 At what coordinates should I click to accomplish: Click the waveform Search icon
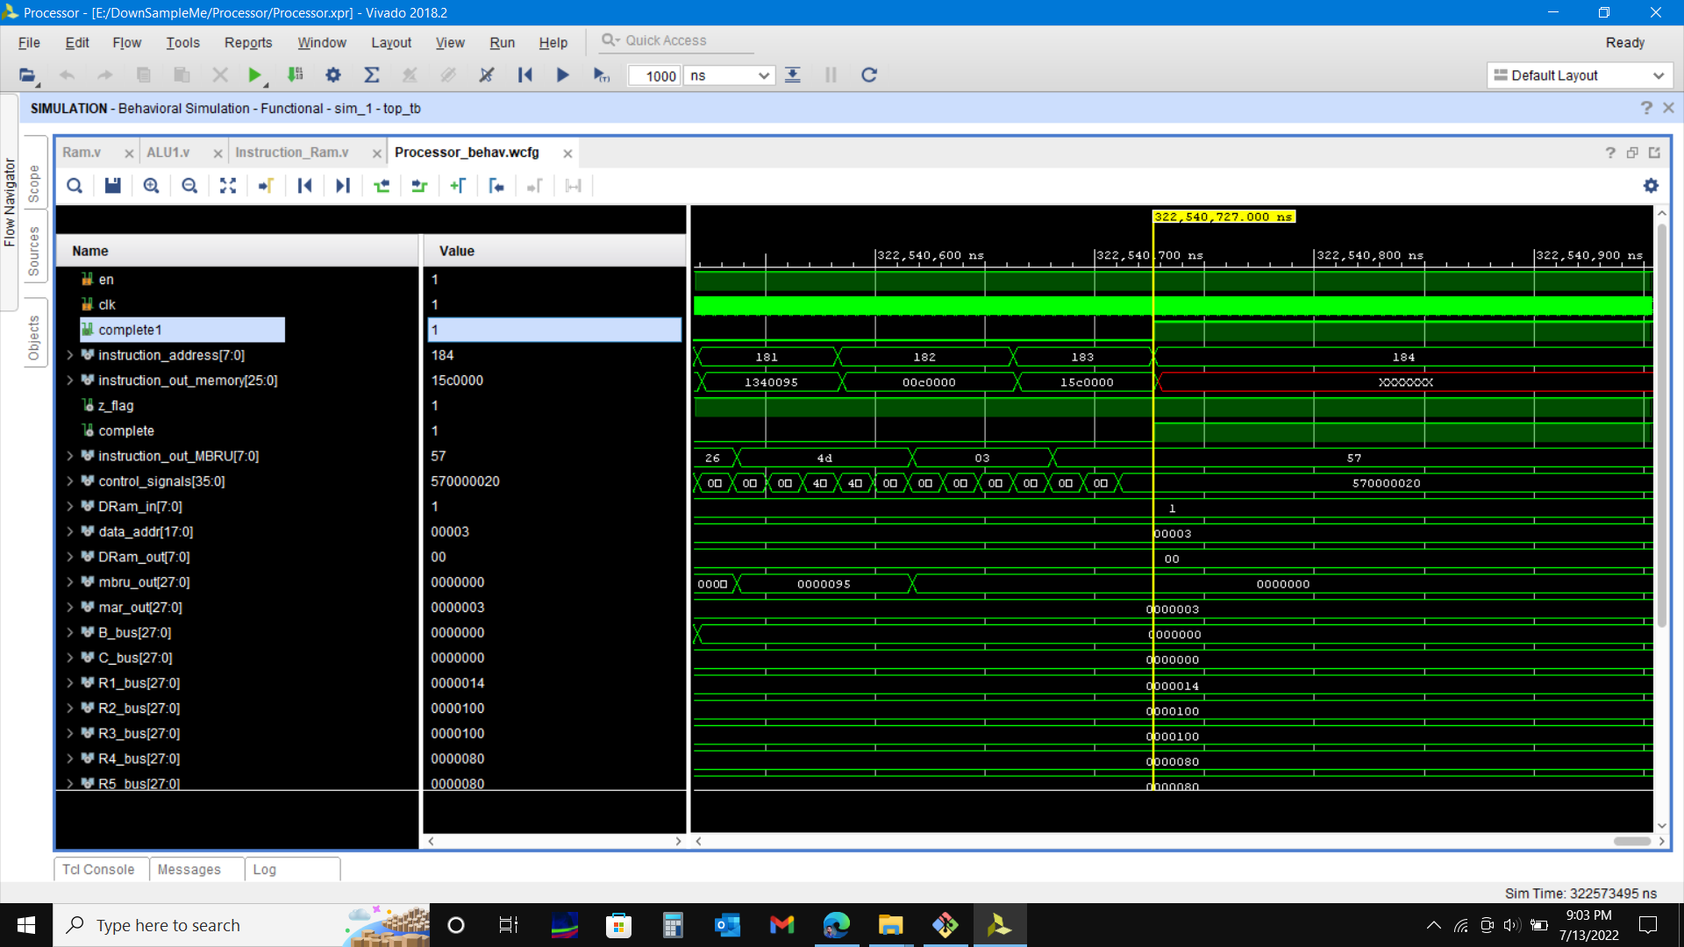pos(75,186)
